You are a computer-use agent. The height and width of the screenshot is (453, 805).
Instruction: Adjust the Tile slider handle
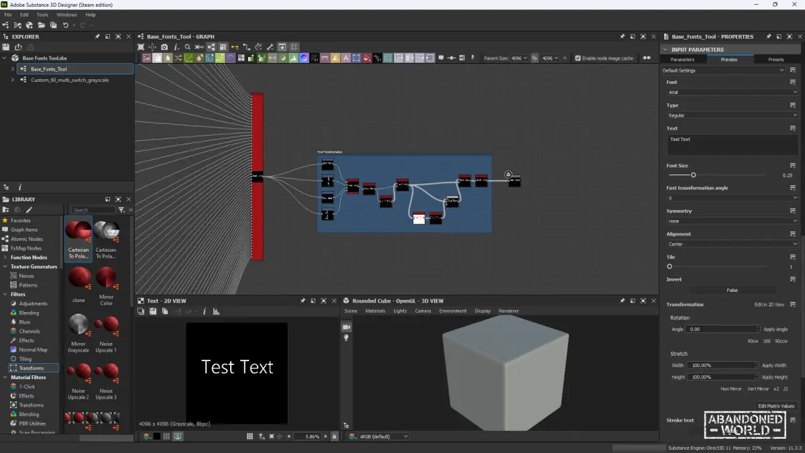point(669,267)
